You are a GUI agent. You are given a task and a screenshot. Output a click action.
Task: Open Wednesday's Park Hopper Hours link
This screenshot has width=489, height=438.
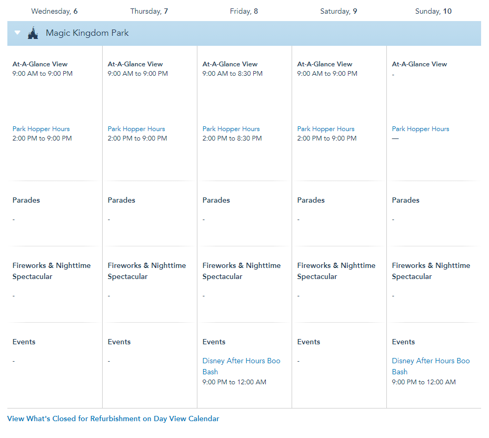(x=41, y=129)
